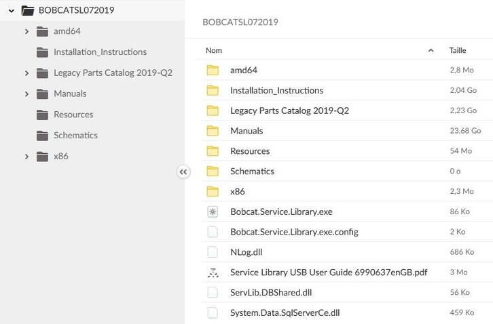Image resolution: width=493 pixels, height=324 pixels.
Task: Click the BOBCATSL072019 open folder icon in tree
Action: click(28, 10)
